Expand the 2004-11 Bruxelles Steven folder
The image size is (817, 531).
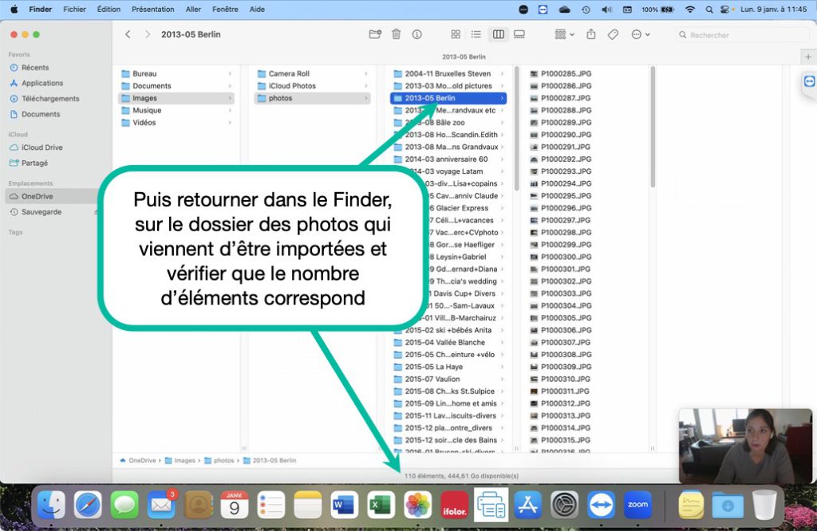(x=448, y=73)
